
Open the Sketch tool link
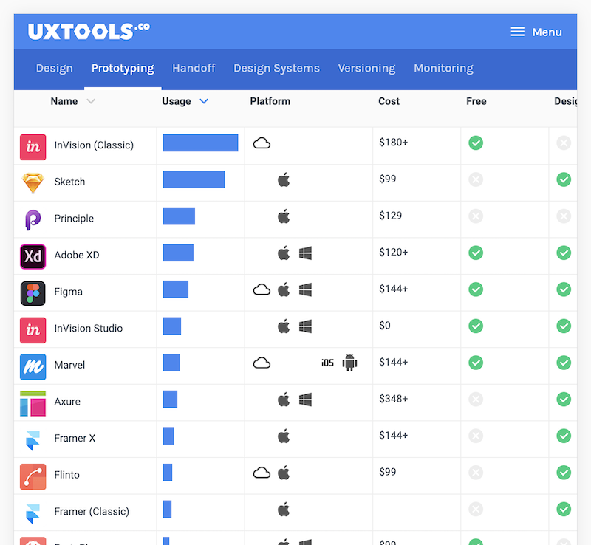[x=69, y=182]
